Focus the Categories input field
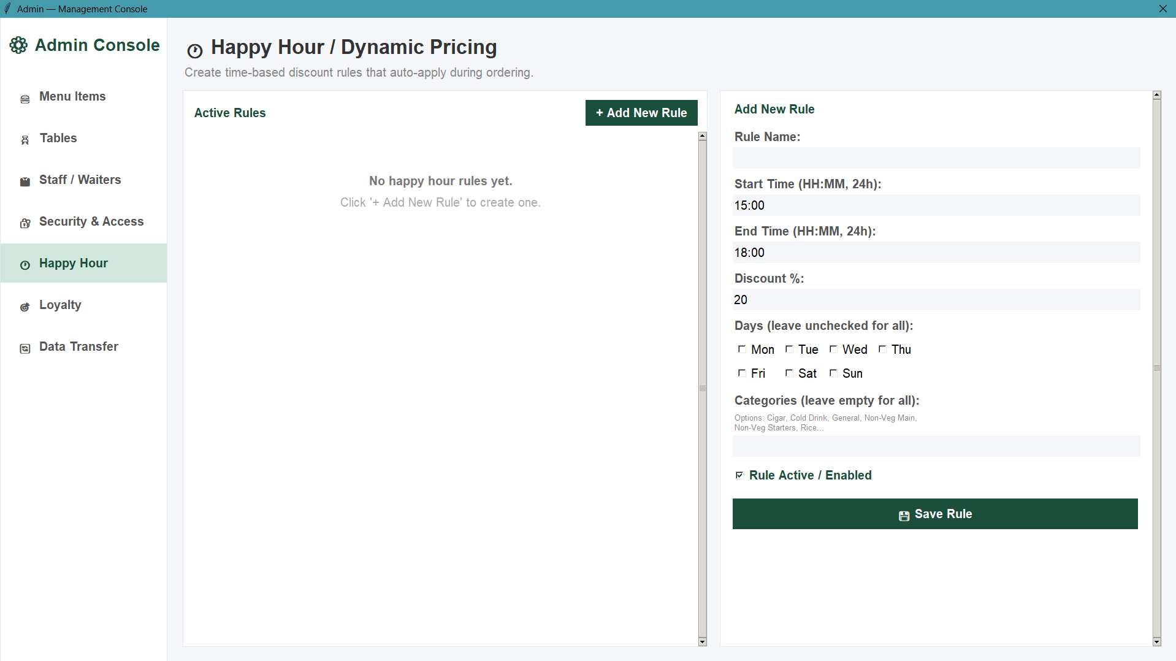Image resolution: width=1176 pixels, height=661 pixels. (x=936, y=446)
